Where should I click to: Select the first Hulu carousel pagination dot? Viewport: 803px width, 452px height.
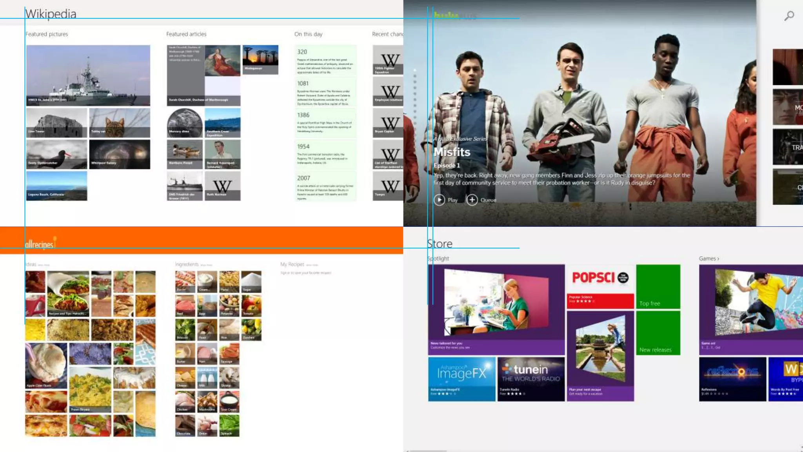(x=415, y=70)
